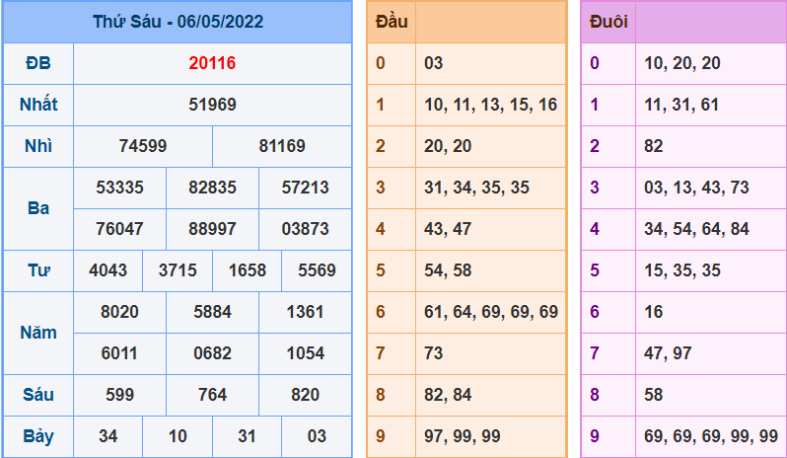
Task: Click '61, 64, 69, 69, 69' in Đầu table
Action: [491, 312]
